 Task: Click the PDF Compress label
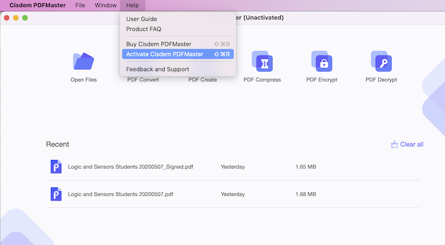click(x=262, y=80)
